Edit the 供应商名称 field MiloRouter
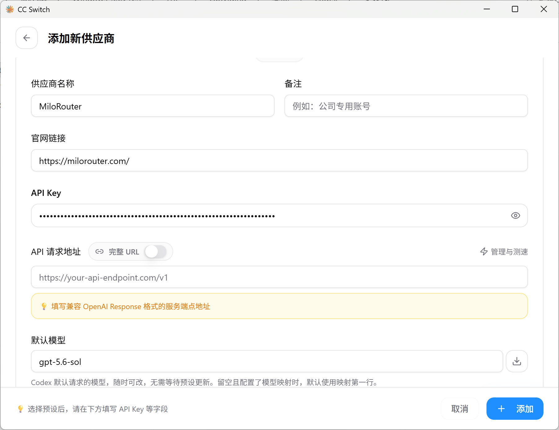 pyautogui.click(x=153, y=106)
